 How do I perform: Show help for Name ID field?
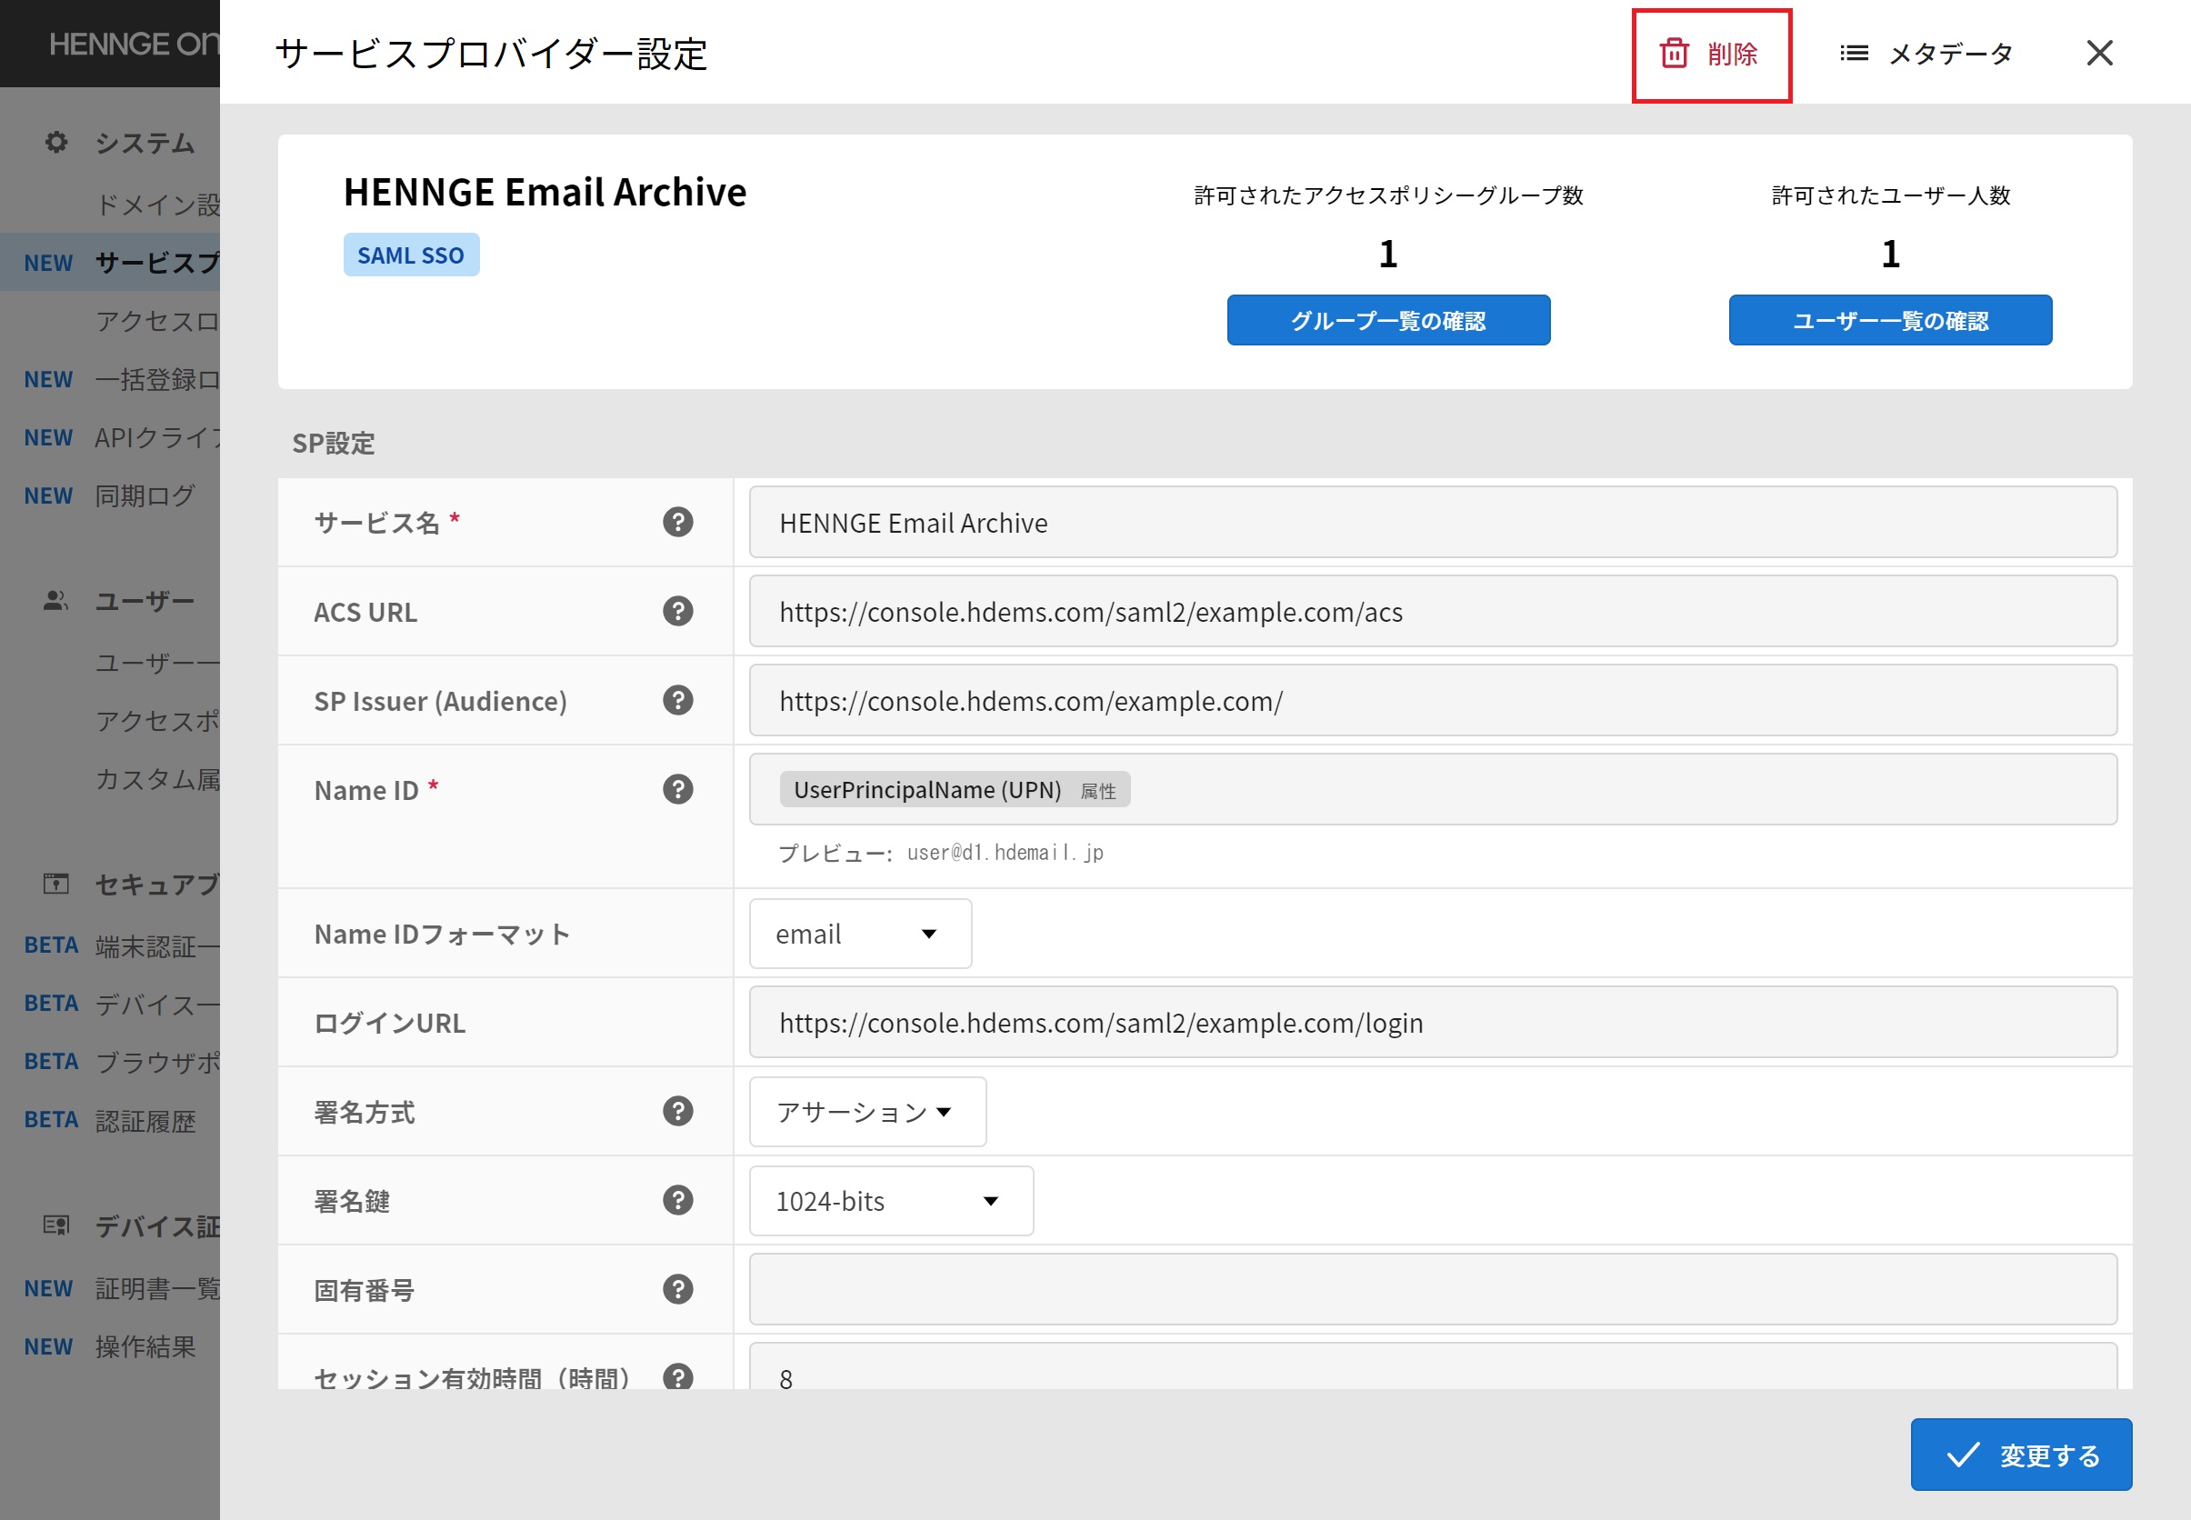pos(678,789)
